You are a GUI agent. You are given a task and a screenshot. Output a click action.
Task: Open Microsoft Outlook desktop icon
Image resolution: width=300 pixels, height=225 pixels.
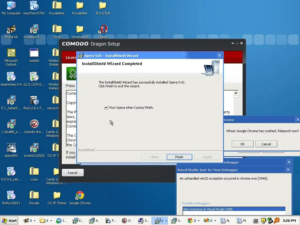[x=11, y=57]
